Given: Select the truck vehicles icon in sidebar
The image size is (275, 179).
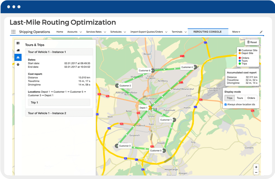Looking at the screenshot, I should 18,50.
